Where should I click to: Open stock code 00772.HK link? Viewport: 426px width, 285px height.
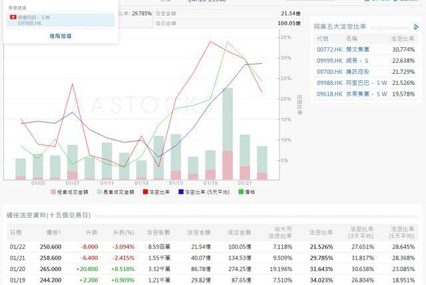click(x=329, y=50)
